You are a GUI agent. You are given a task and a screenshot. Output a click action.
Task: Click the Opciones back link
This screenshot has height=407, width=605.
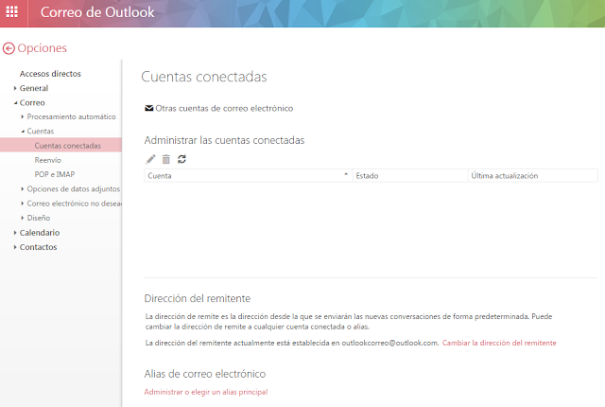pos(42,48)
